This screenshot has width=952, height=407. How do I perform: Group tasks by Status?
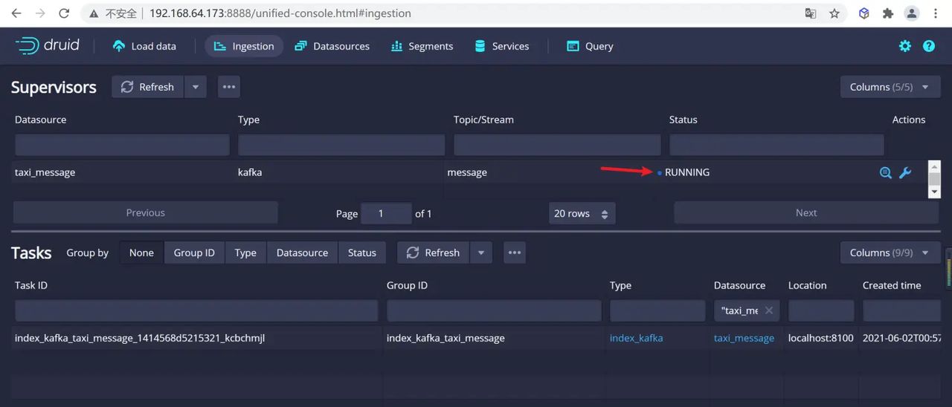tap(362, 253)
